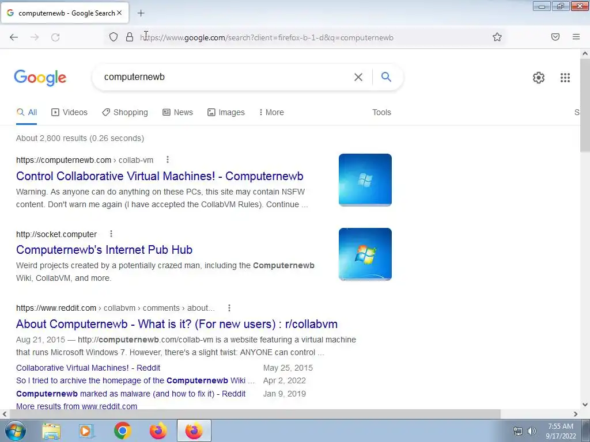Click the scroll right arrow
The height and width of the screenshot is (442, 590).
[576, 414]
